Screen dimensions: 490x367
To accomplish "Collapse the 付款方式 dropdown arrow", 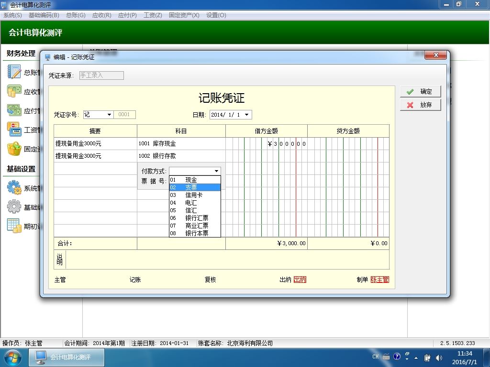I will point(216,171).
